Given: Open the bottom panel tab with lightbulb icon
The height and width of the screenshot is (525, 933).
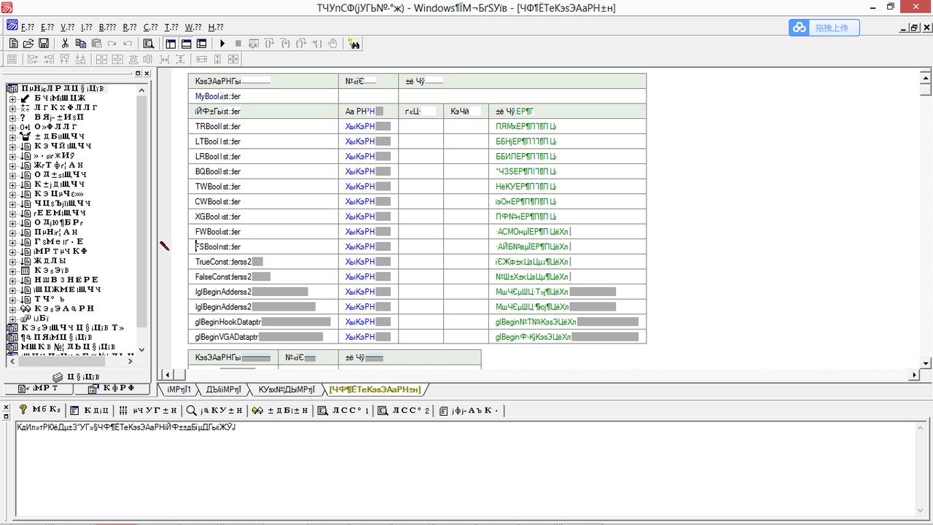Looking at the screenshot, I should pyautogui.click(x=40, y=411).
